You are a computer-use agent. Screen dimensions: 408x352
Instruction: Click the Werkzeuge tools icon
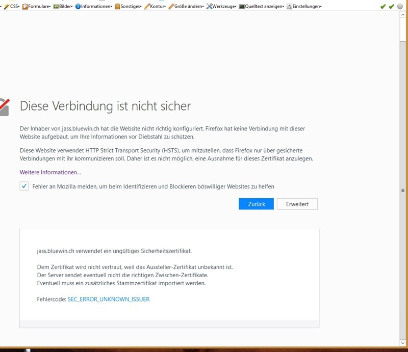[x=210, y=6]
